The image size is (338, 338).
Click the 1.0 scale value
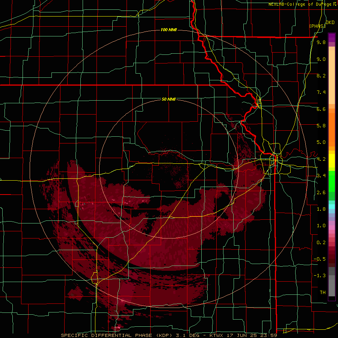pos(321,225)
